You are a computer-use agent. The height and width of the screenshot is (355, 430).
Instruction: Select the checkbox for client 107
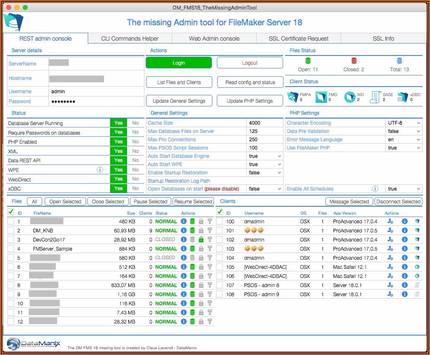[219, 285]
